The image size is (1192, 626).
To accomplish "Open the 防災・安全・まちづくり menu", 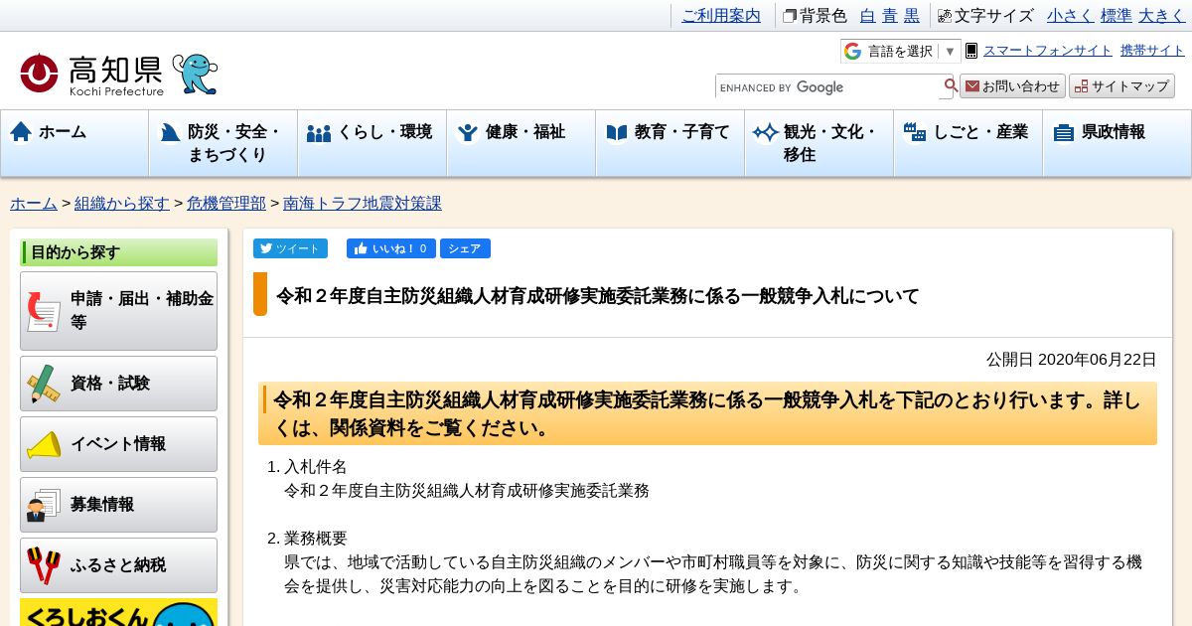I will tap(223, 143).
